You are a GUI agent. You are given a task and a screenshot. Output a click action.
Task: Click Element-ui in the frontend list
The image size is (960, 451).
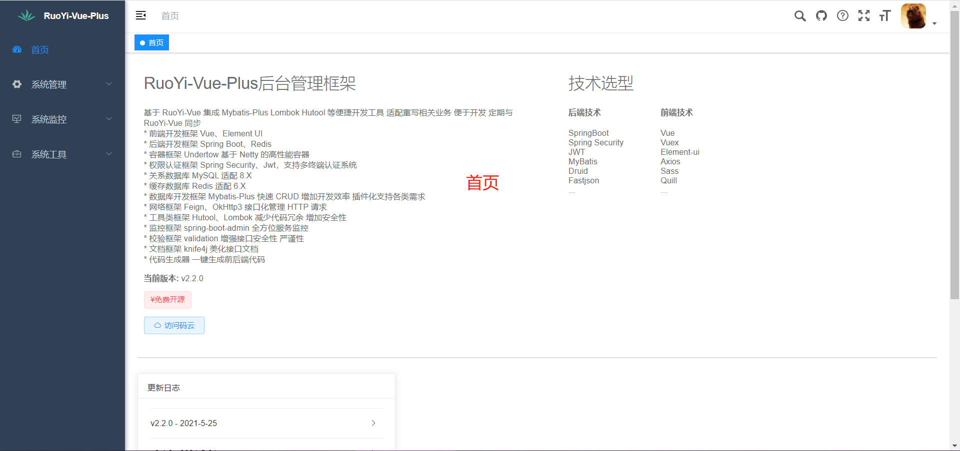point(680,152)
